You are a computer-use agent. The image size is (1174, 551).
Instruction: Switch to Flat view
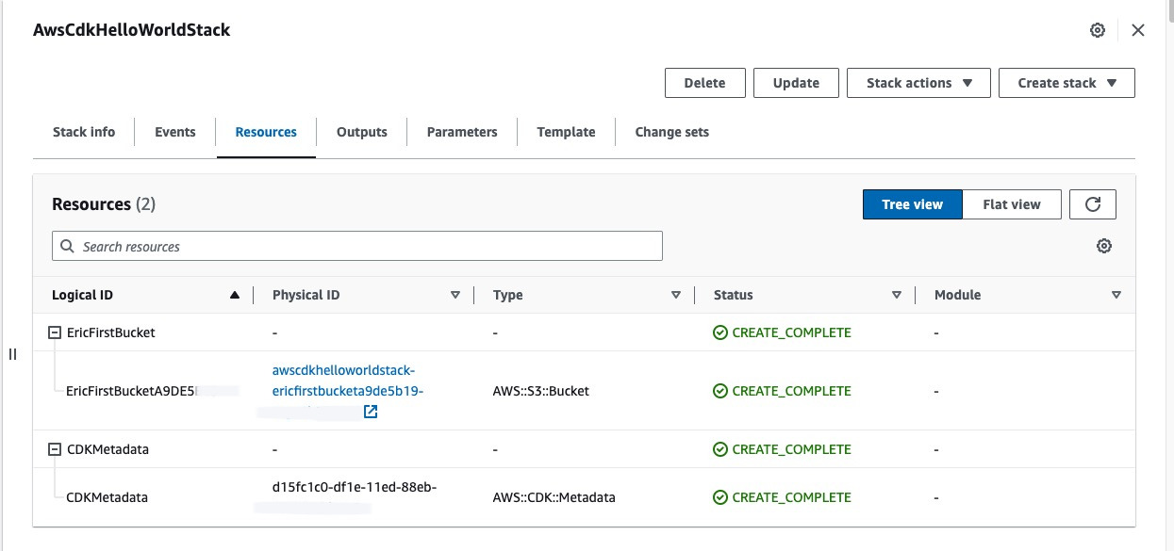(x=1012, y=204)
